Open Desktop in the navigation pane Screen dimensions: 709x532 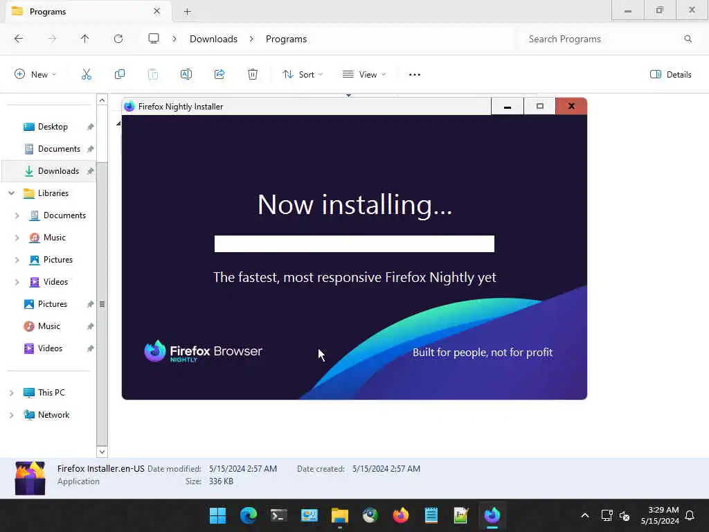coord(53,127)
